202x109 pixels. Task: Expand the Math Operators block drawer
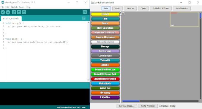pos(105,28)
